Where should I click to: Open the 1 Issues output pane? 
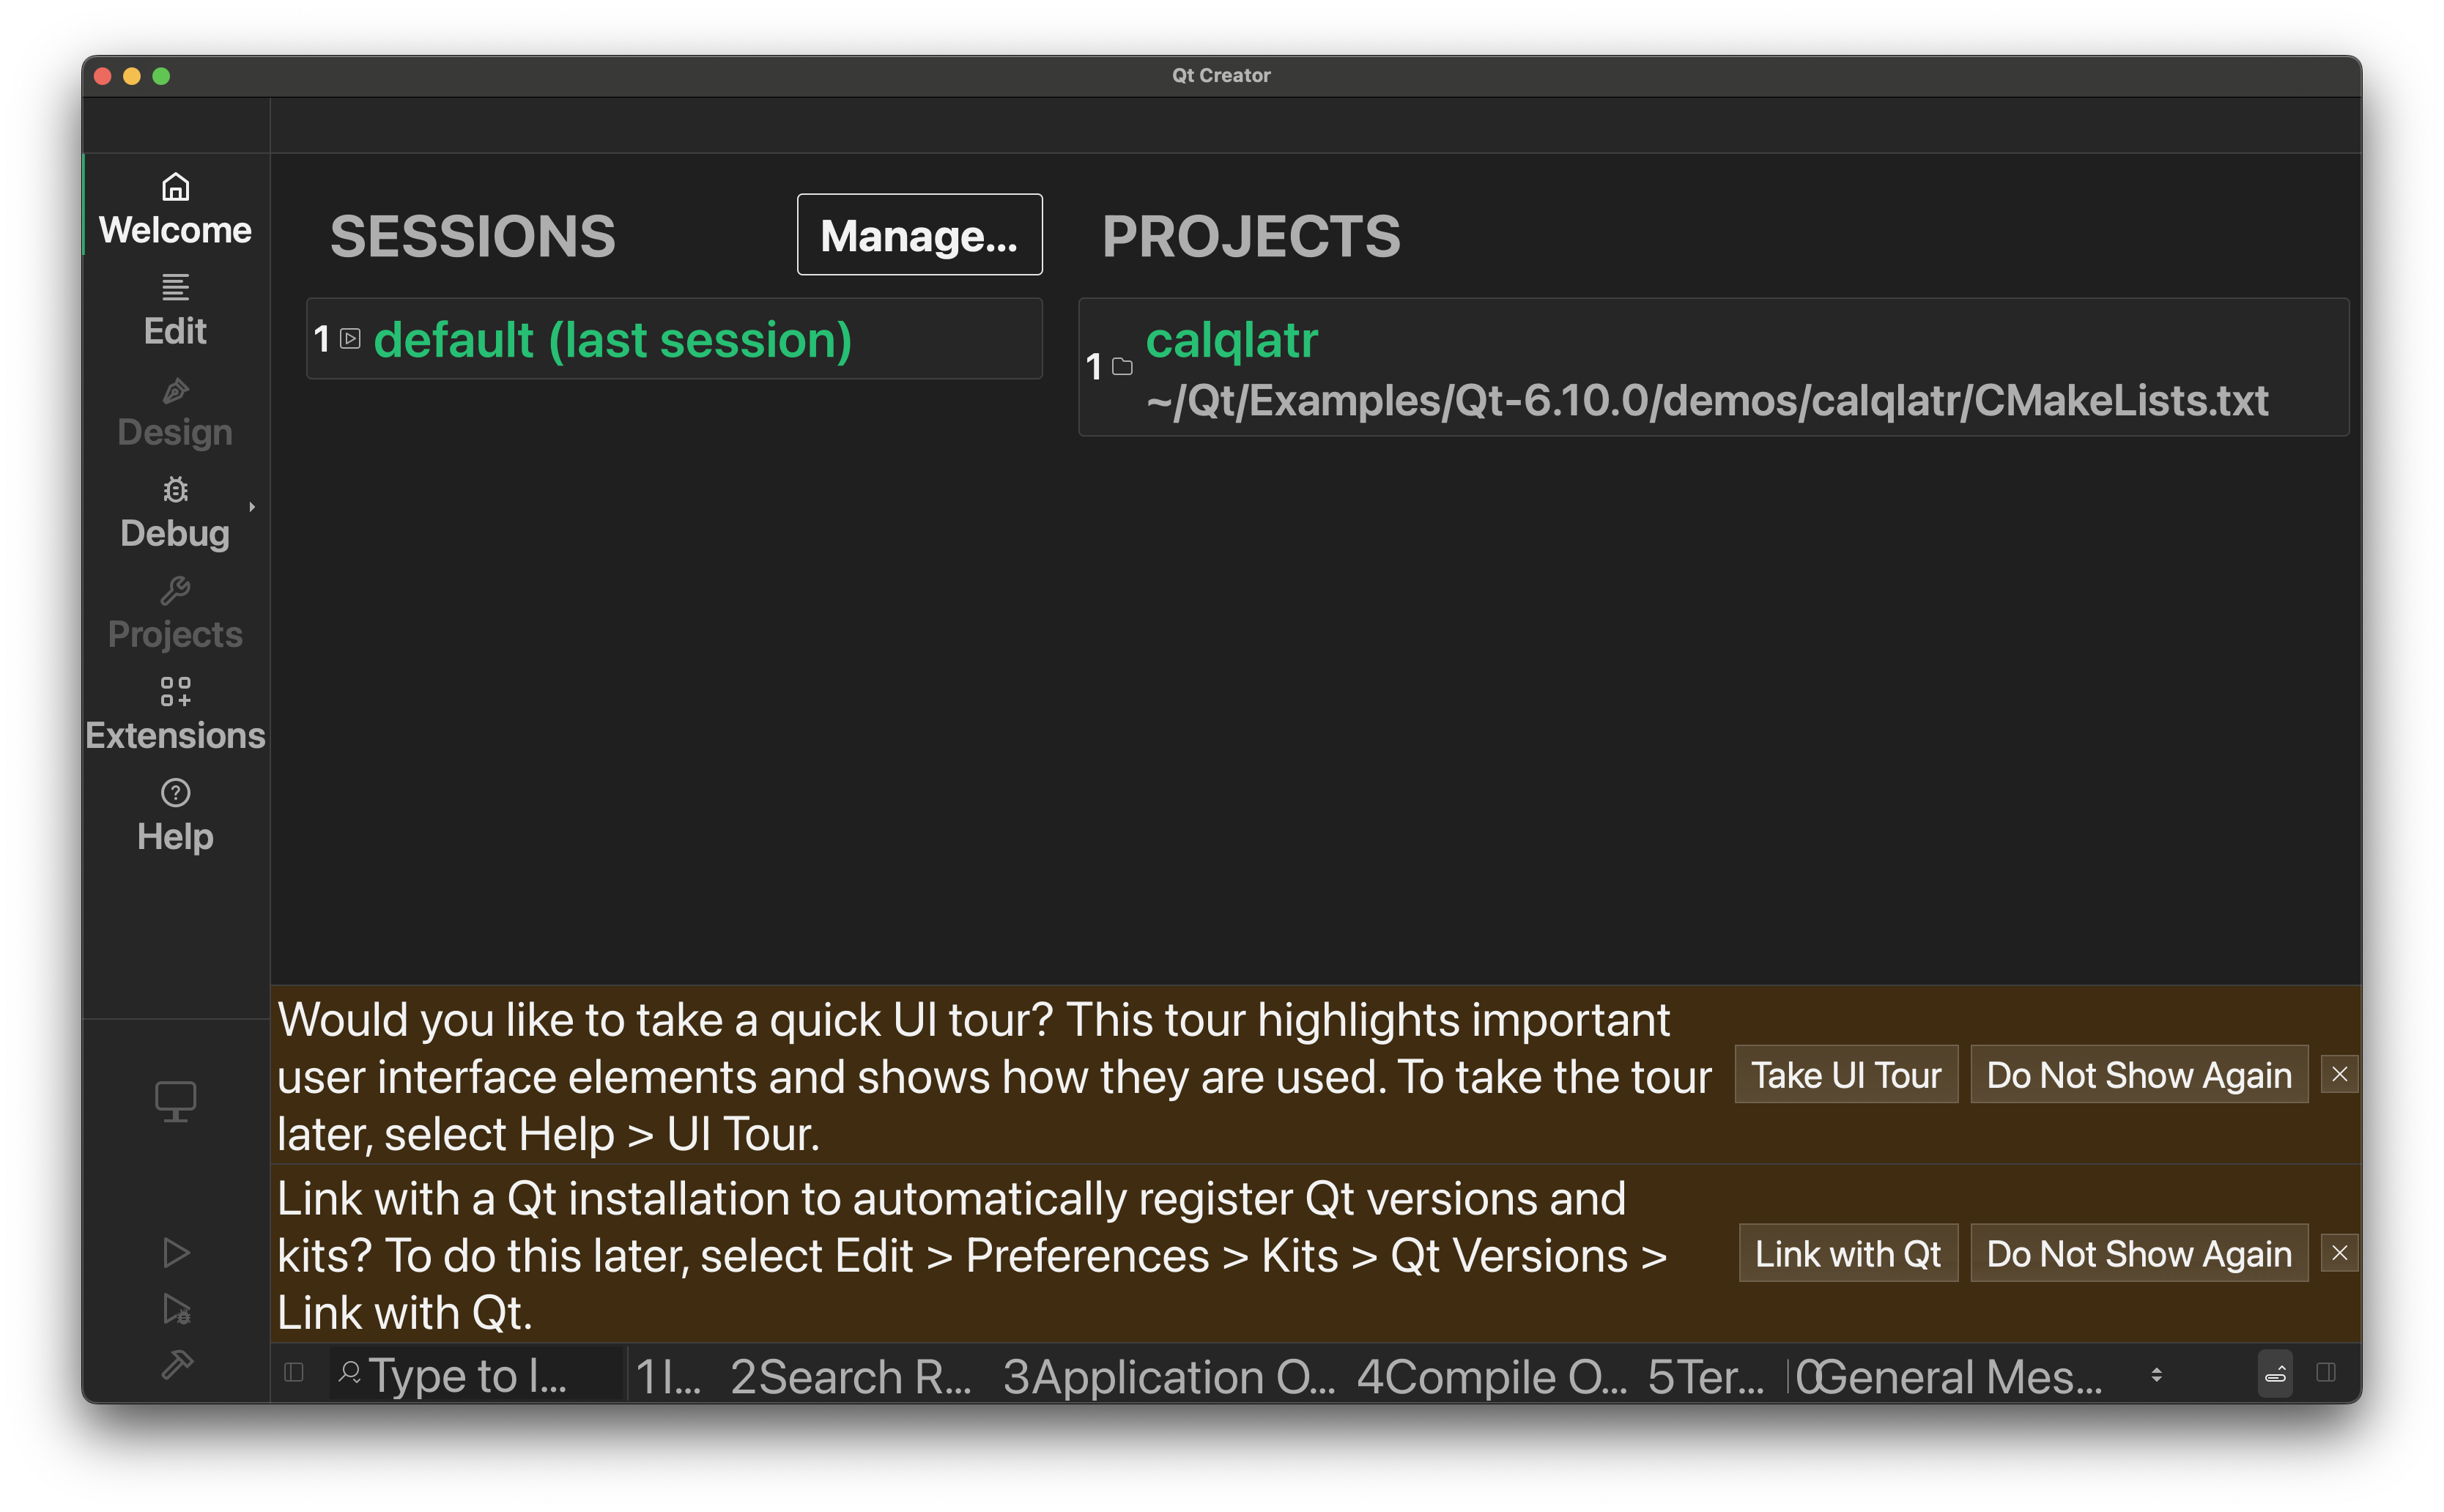pyautogui.click(x=668, y=1376)
